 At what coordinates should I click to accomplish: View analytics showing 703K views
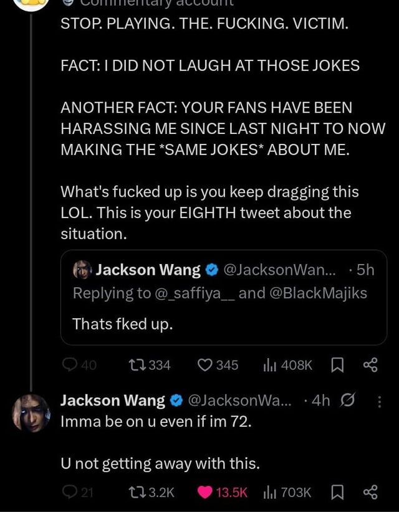tap(271, 492)
